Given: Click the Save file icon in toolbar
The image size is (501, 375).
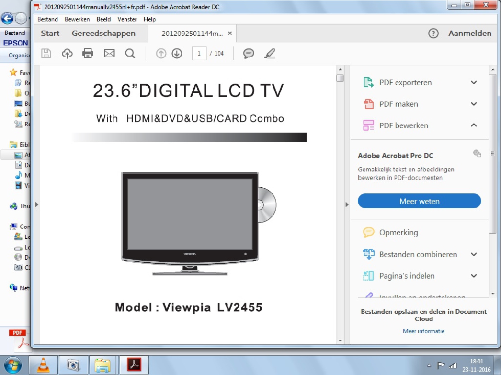Looking at the screenshot, I should 47,53.
